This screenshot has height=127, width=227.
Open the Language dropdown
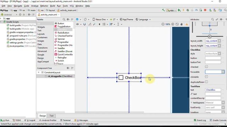point(143,19)
